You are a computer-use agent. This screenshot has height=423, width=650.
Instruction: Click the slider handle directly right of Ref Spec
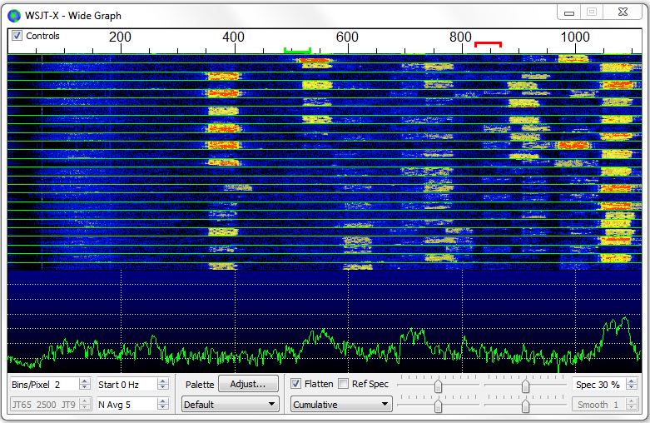tap(438, 386)
